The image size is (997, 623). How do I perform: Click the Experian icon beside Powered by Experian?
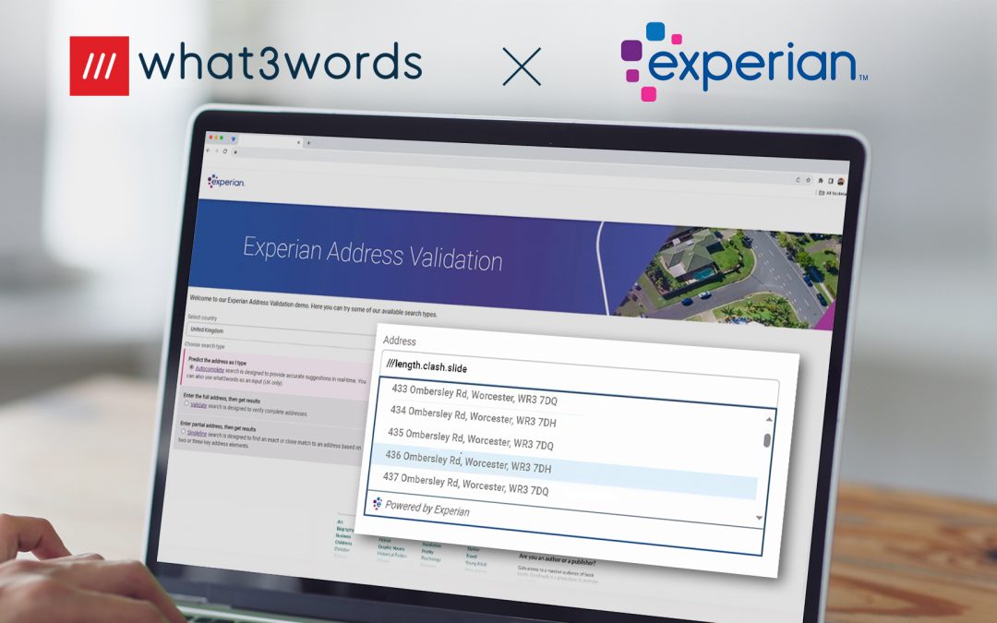(x=377, y=504)
